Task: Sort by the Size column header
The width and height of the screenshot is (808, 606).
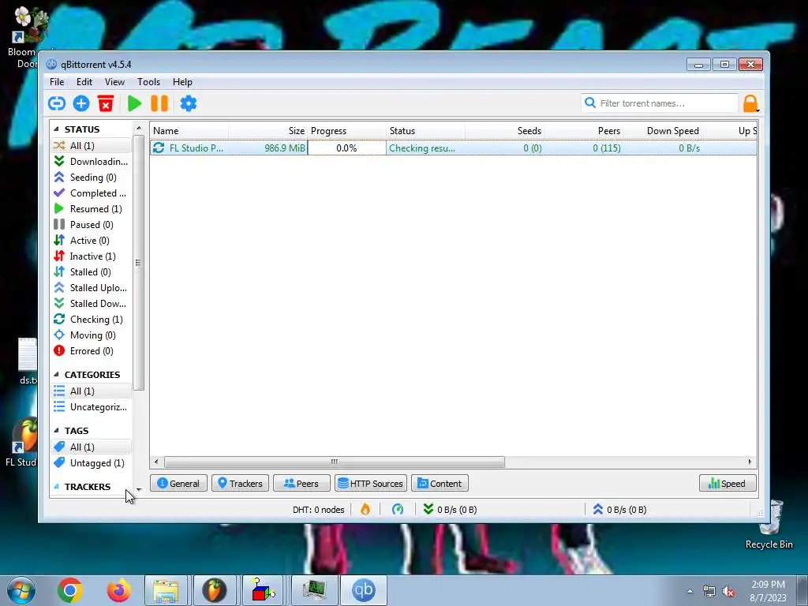Action: pos(268,131)
